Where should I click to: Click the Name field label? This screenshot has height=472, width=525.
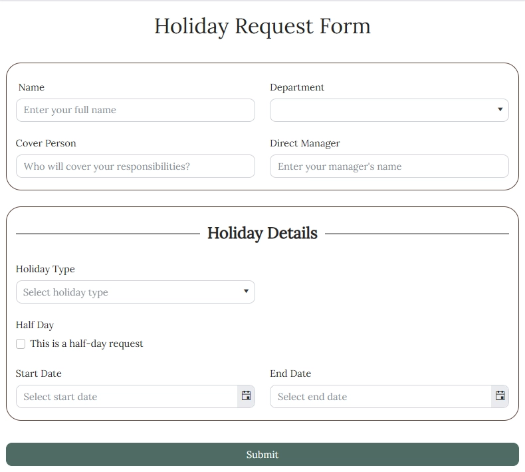point(31,87)
